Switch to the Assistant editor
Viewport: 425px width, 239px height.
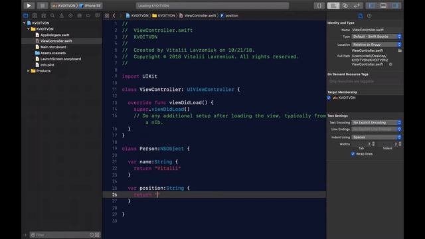(x=345, y=5)
